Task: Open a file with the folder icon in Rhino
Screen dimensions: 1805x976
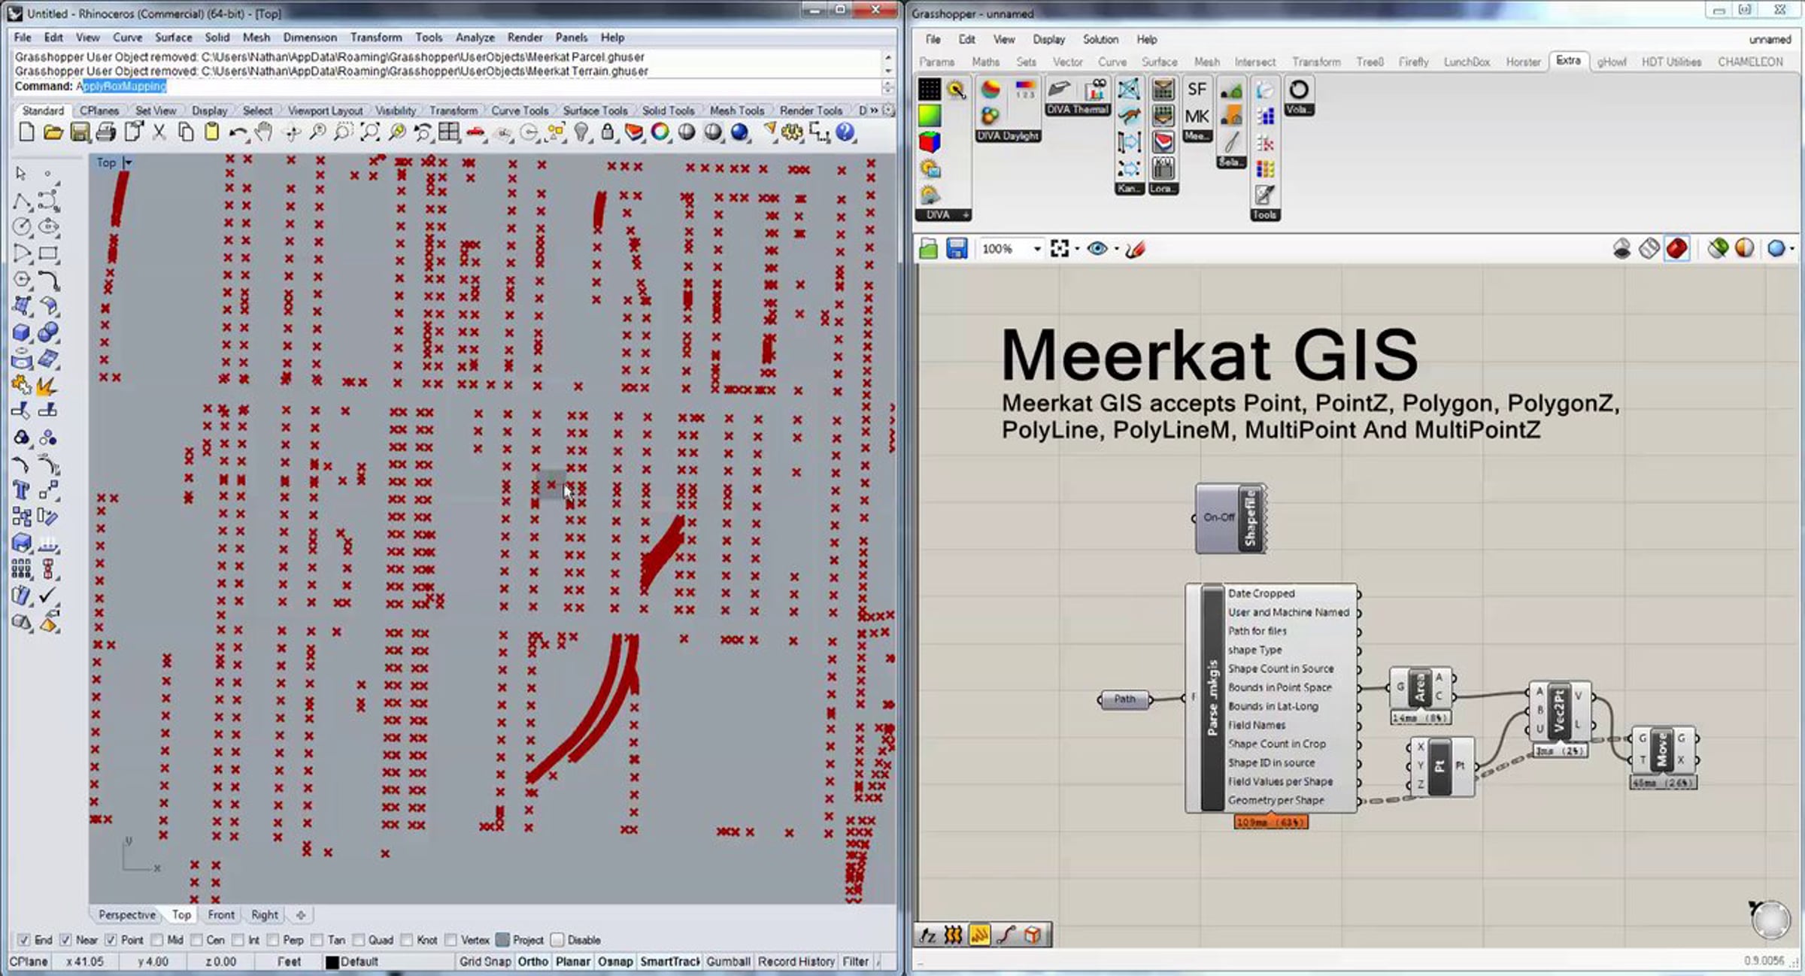Action: 53,133
